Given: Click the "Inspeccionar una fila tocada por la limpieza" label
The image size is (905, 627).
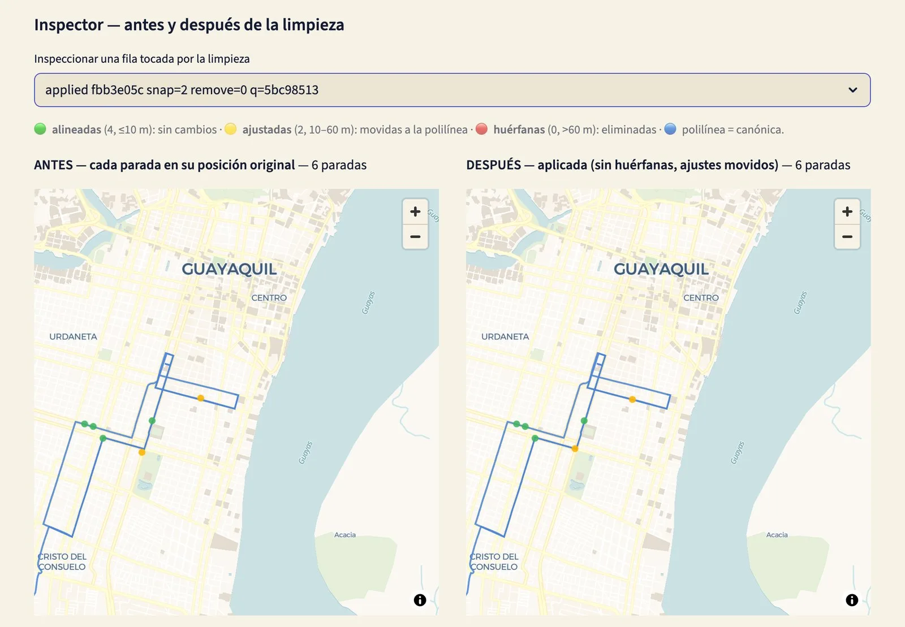Looking at the screenshot, I should 142,59.
